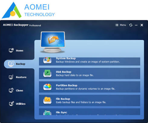Image resolution: width=148 pixels, height=123 pixels.
Task: Switch to the Backup tab label
Action: [21, 64]
